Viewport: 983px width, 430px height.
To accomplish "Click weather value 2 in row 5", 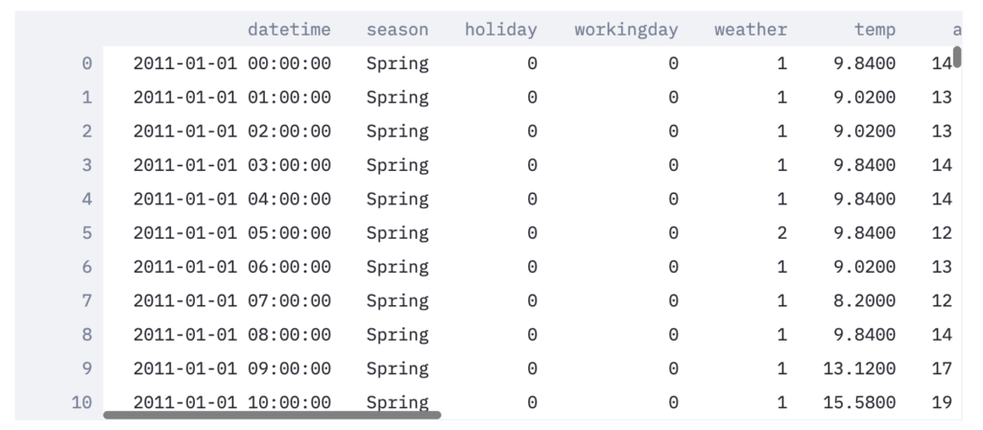I will [781, 232].
